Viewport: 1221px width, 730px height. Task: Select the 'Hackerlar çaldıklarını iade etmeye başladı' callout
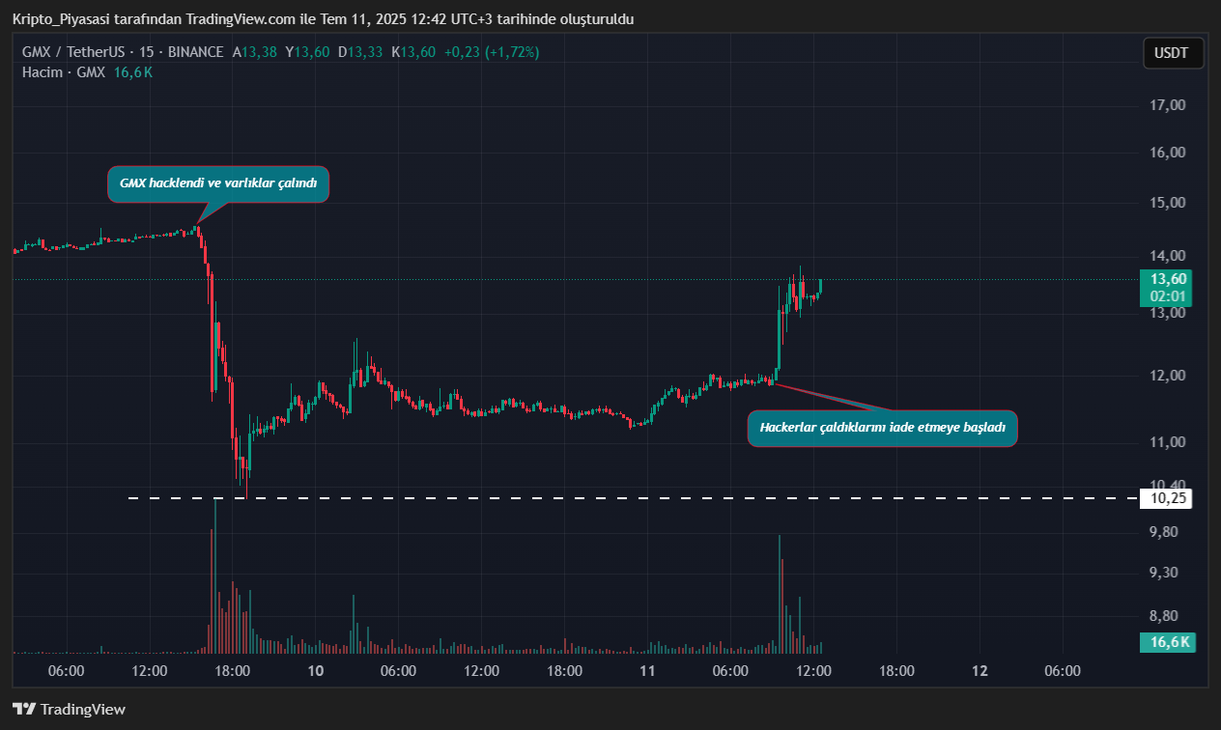click(x=882, y=428)
